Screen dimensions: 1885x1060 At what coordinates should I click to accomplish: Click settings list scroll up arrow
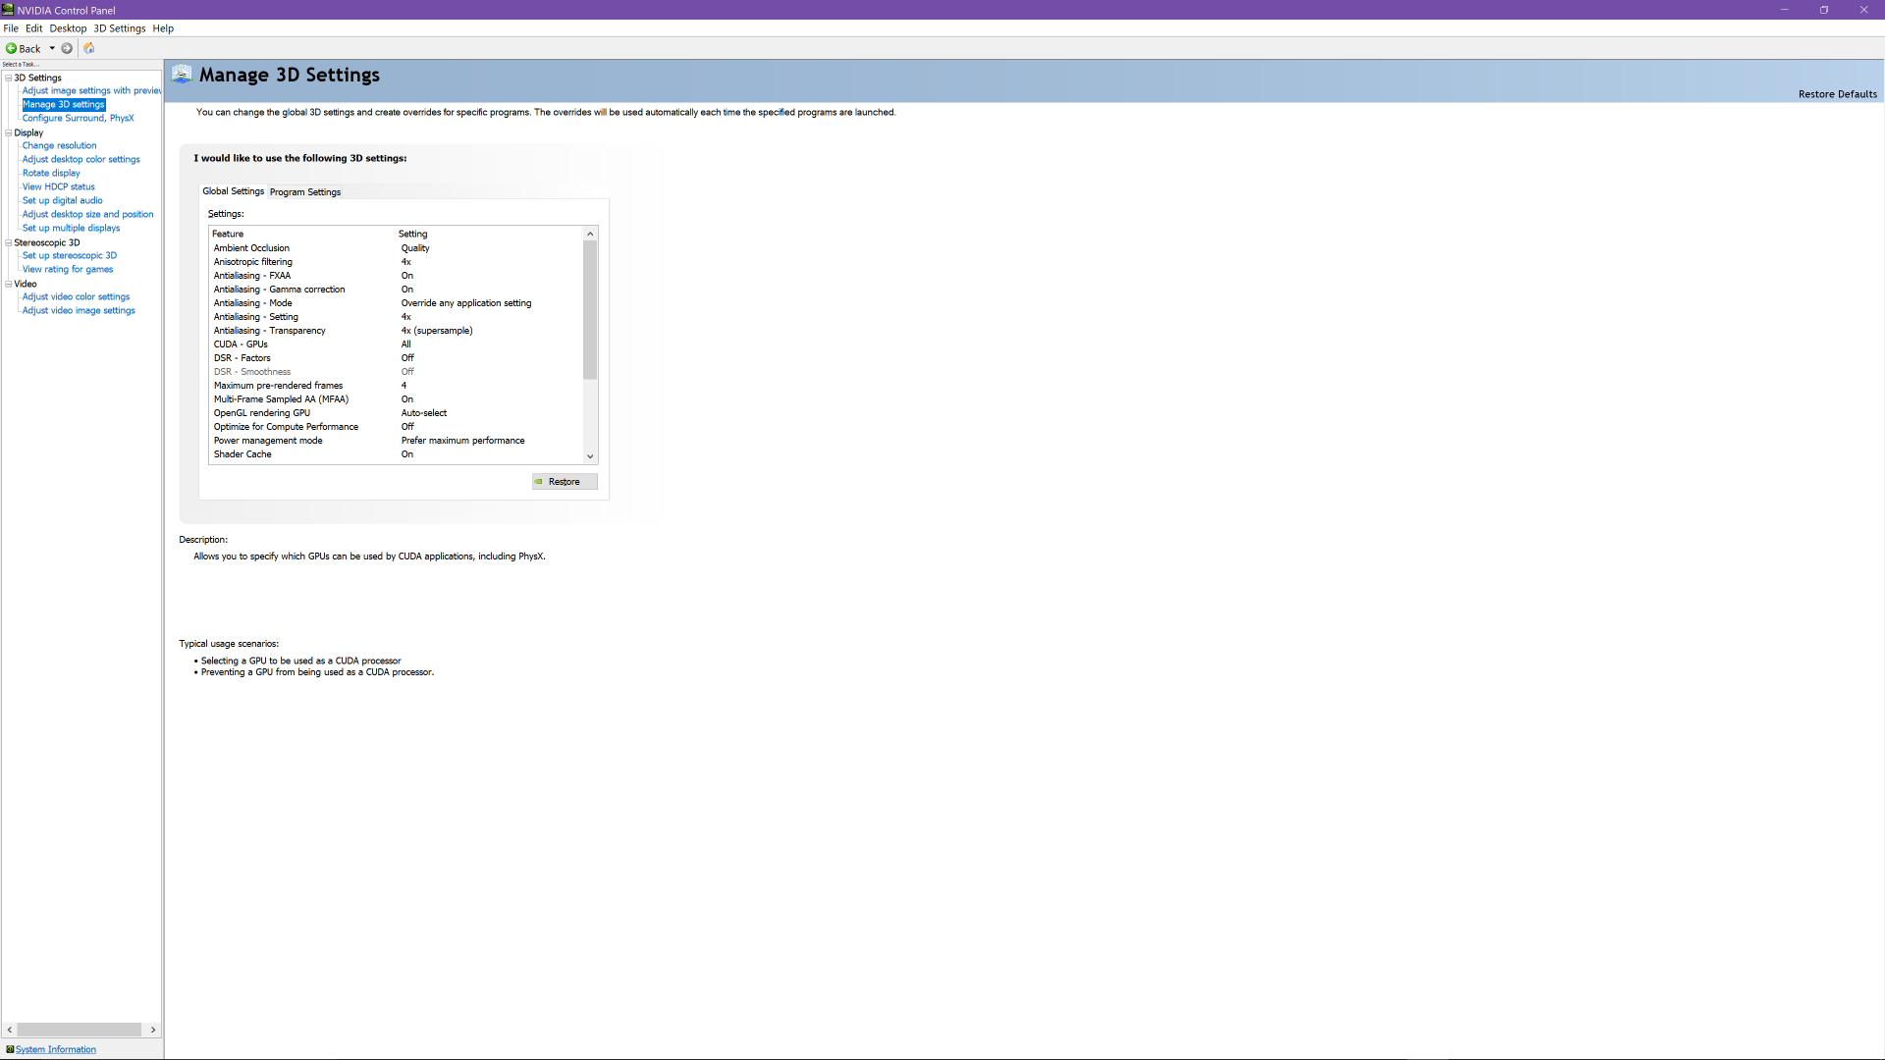pos(590,234)
